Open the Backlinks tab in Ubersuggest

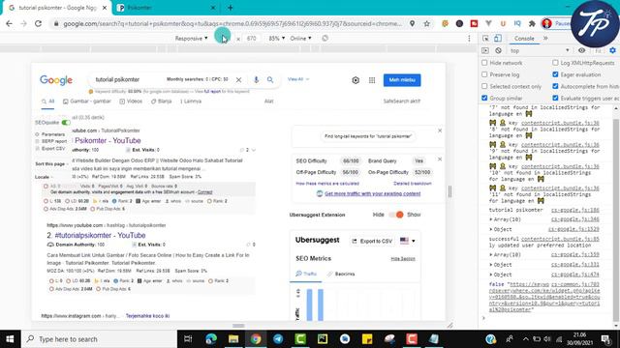click(x=341, y=274)
